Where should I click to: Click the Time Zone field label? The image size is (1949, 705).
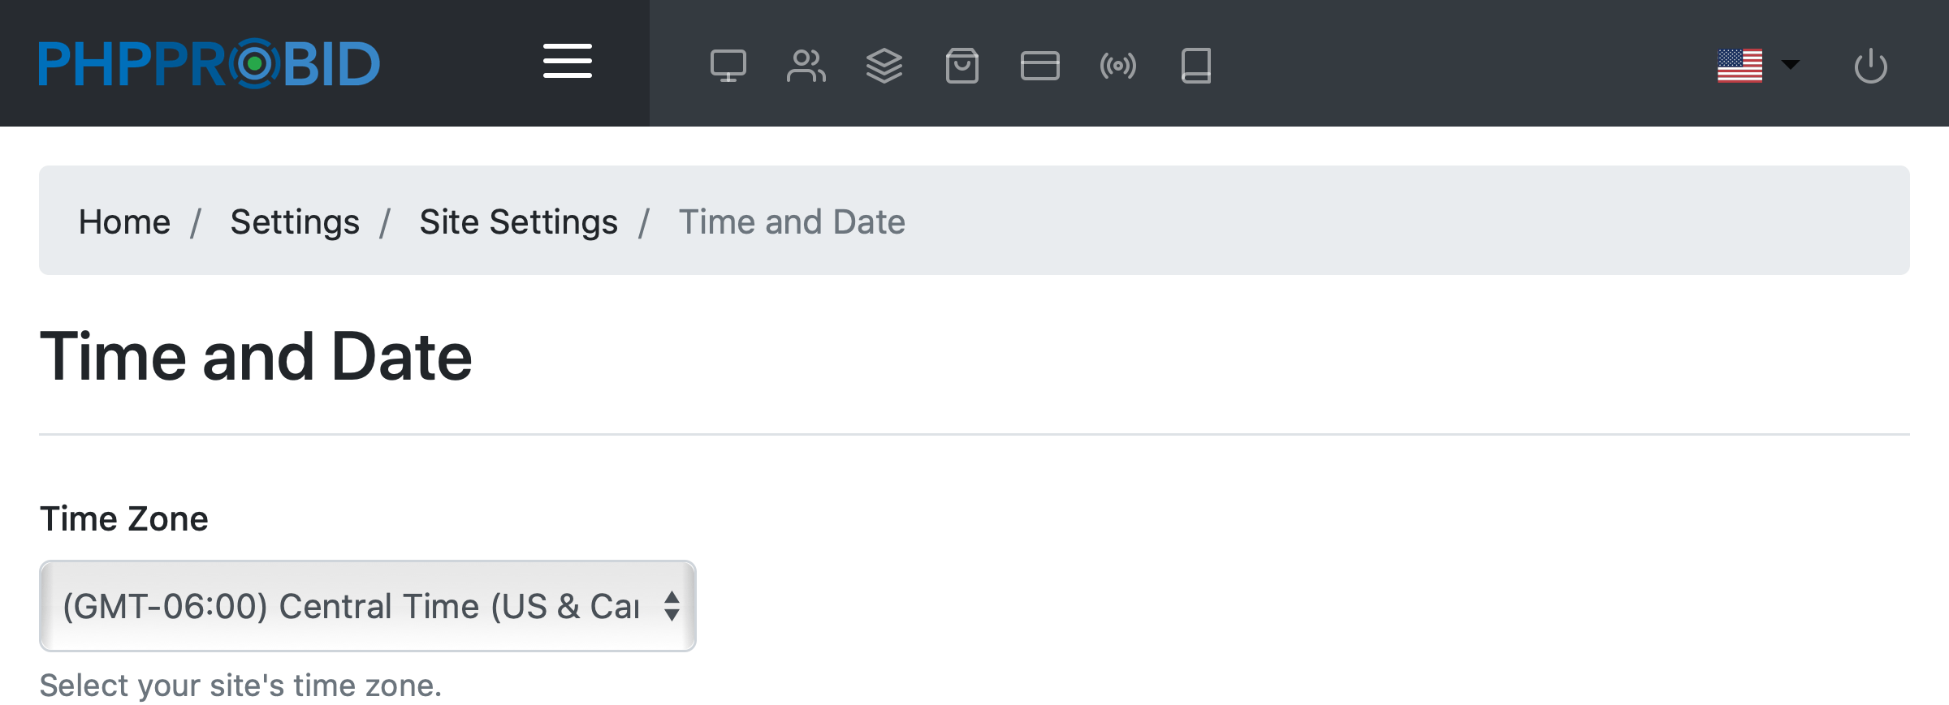coord(124,518)
